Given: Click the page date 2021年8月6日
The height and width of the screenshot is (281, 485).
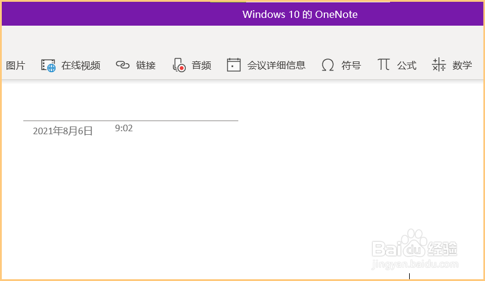Looking at the screenshot, I should pyautogui.click(x=63, y=131).
